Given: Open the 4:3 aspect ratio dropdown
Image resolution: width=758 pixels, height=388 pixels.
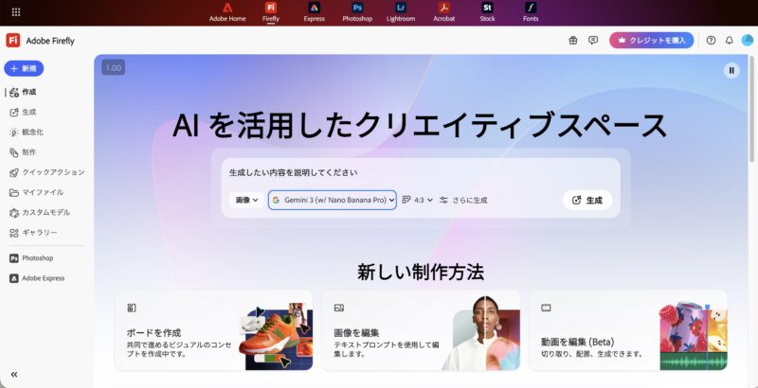Looking at the screenshot, I should [418, 200].
